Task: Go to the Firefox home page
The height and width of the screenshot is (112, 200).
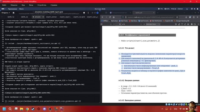Action: coord(114,17)
